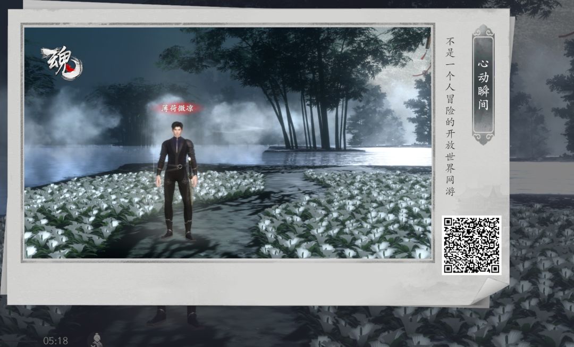Click the player name tag 薄荷微凉
This screenshot has width=574, height=347.
pos(178,108)
